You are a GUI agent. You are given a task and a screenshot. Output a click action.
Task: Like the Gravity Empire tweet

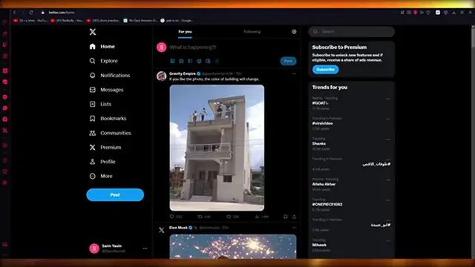(x=232, y=217)
